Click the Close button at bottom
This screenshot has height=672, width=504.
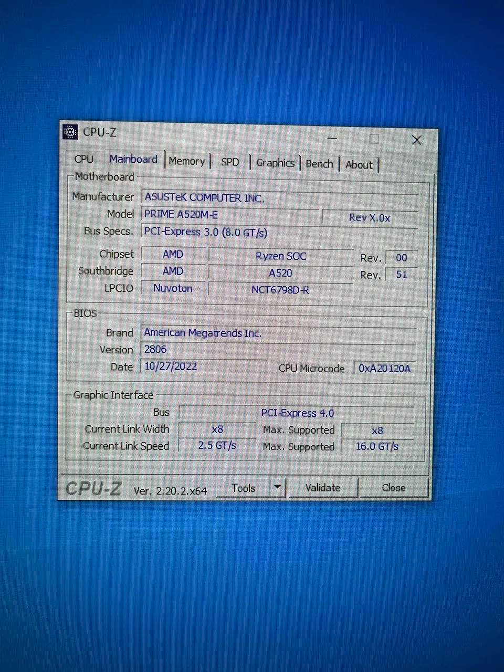tap(394, 488)
